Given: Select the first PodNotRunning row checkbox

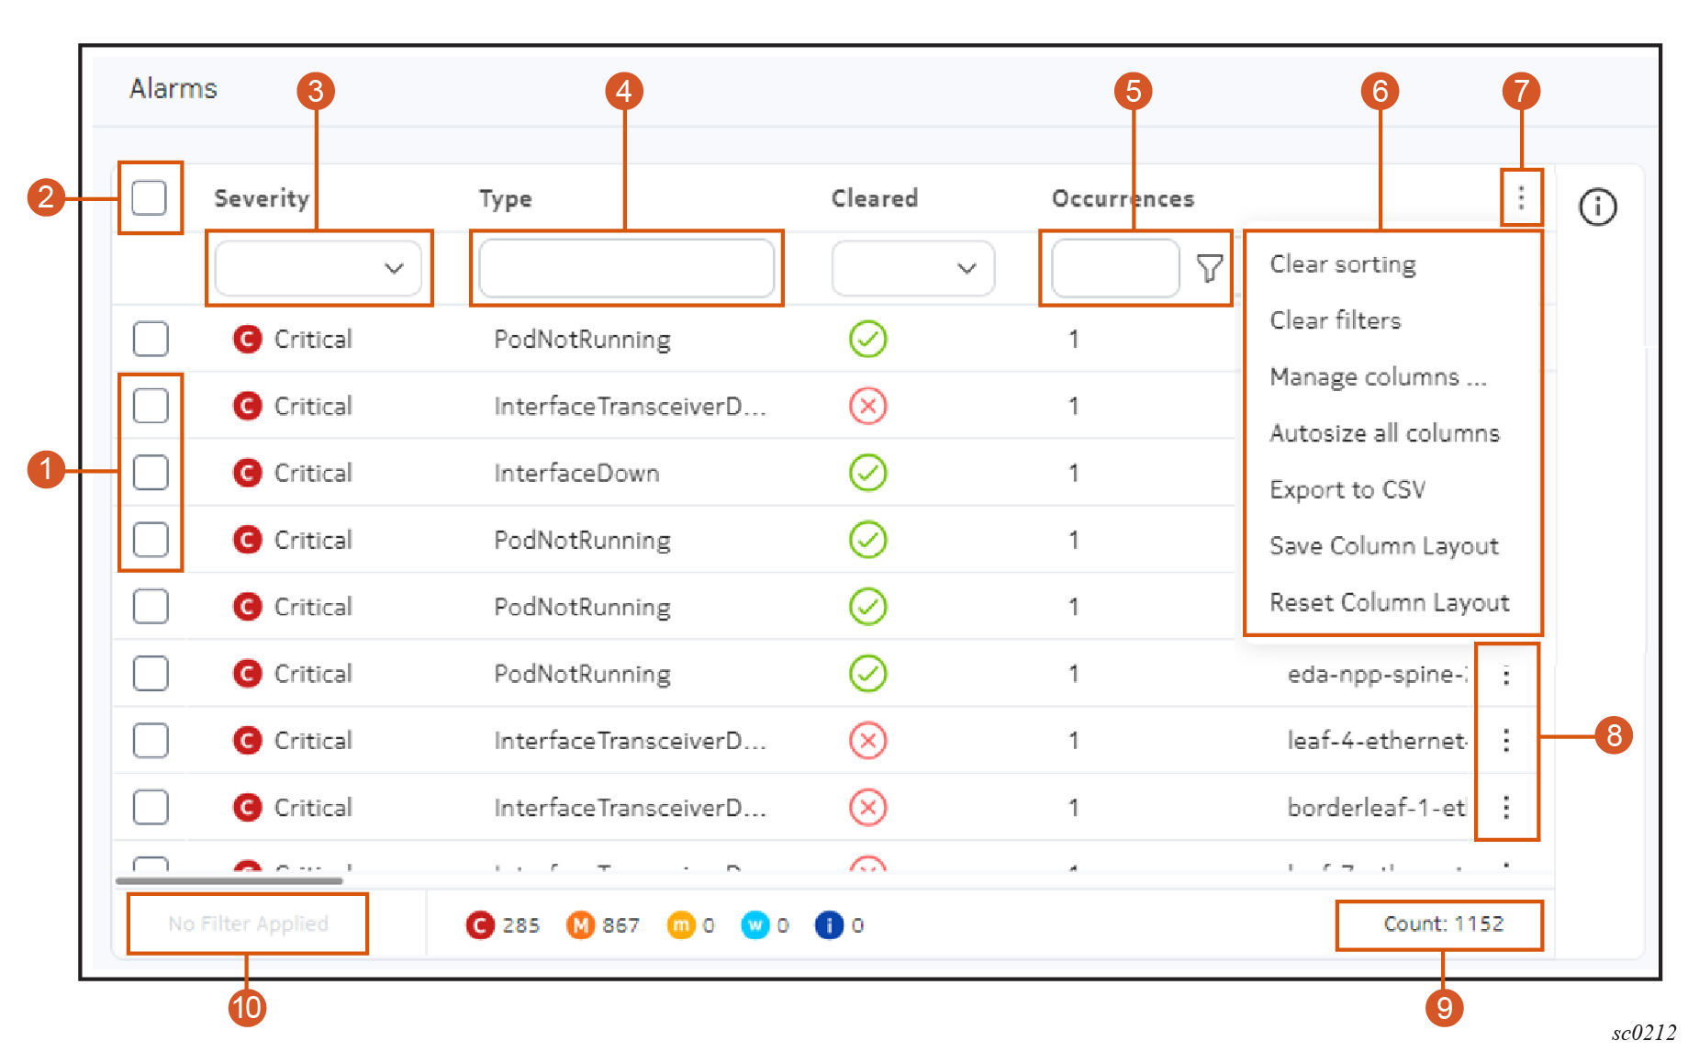Looking at the screenshot, I should [151, 339].
